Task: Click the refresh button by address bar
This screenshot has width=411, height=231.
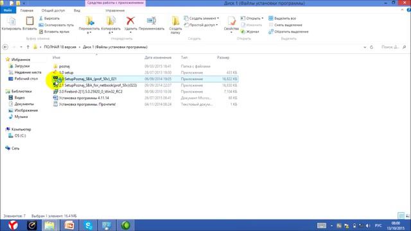Action: click(x=371, y=47)
